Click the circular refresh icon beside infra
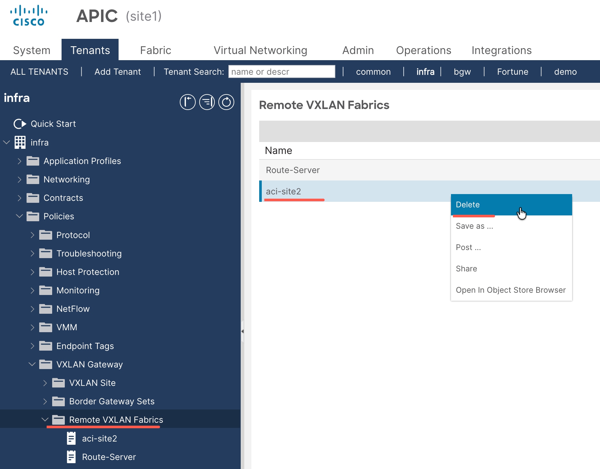This screenshot has width=600, height=469. [x=226, y=102]
